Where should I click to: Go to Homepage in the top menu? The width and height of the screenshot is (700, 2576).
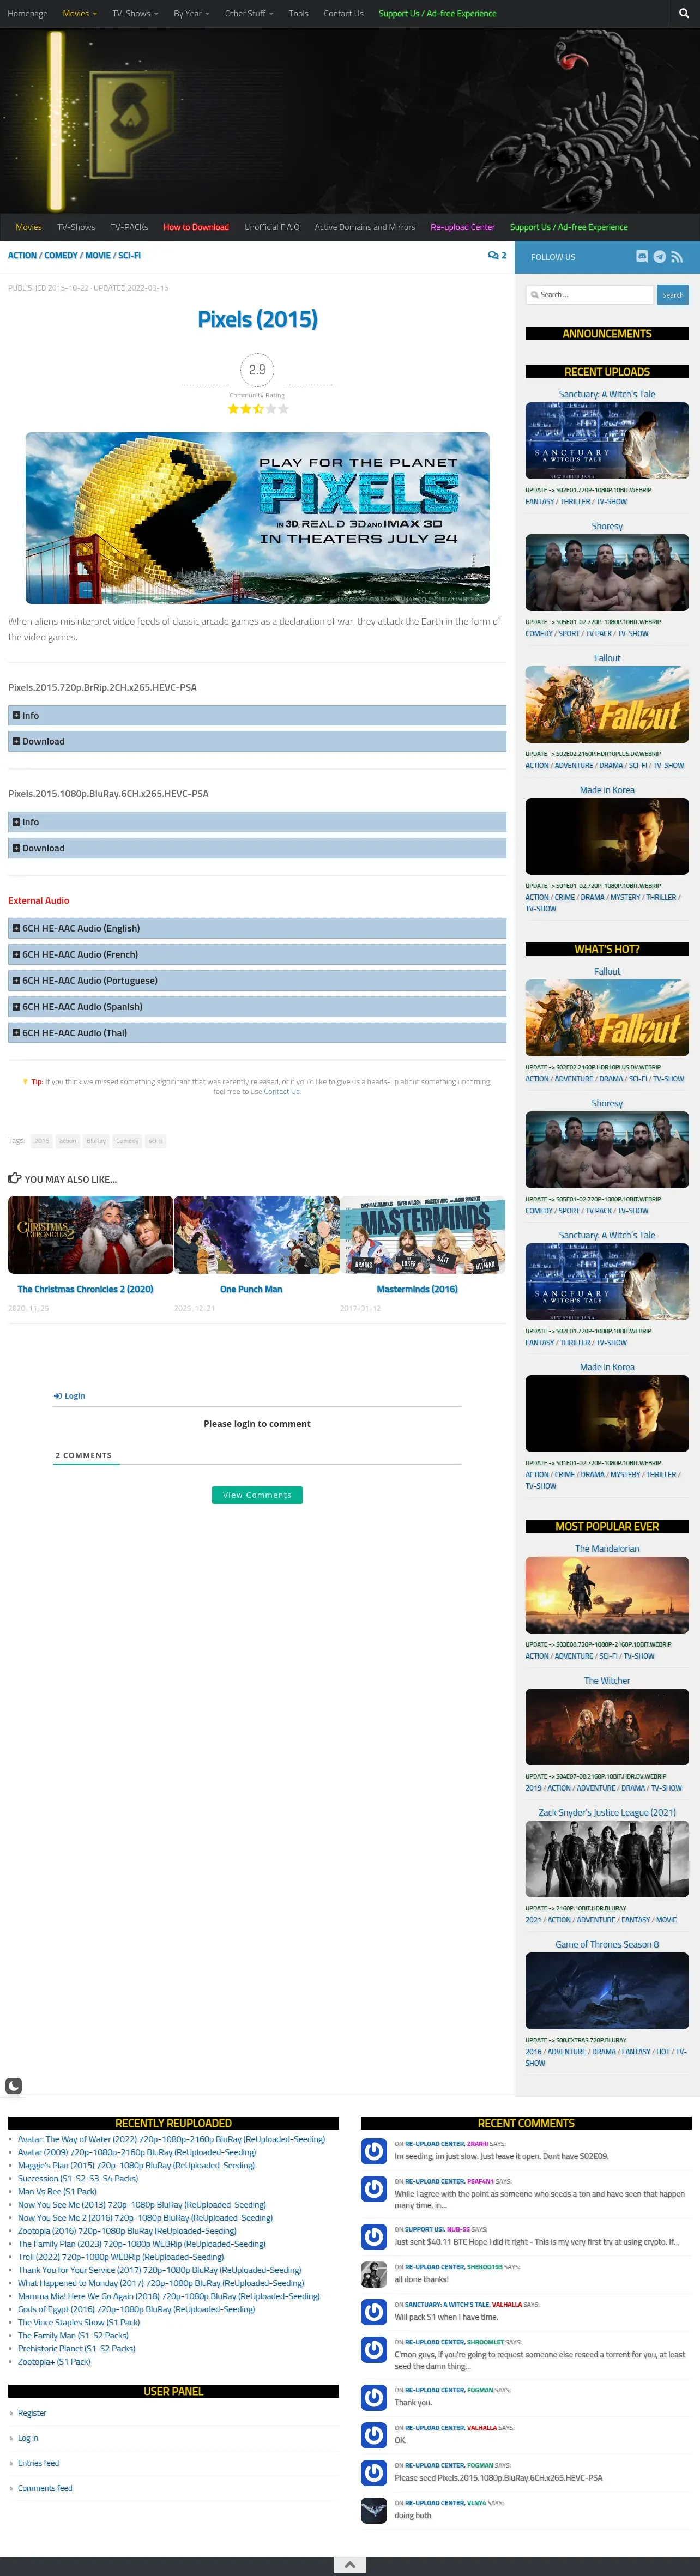coord(27,14)
